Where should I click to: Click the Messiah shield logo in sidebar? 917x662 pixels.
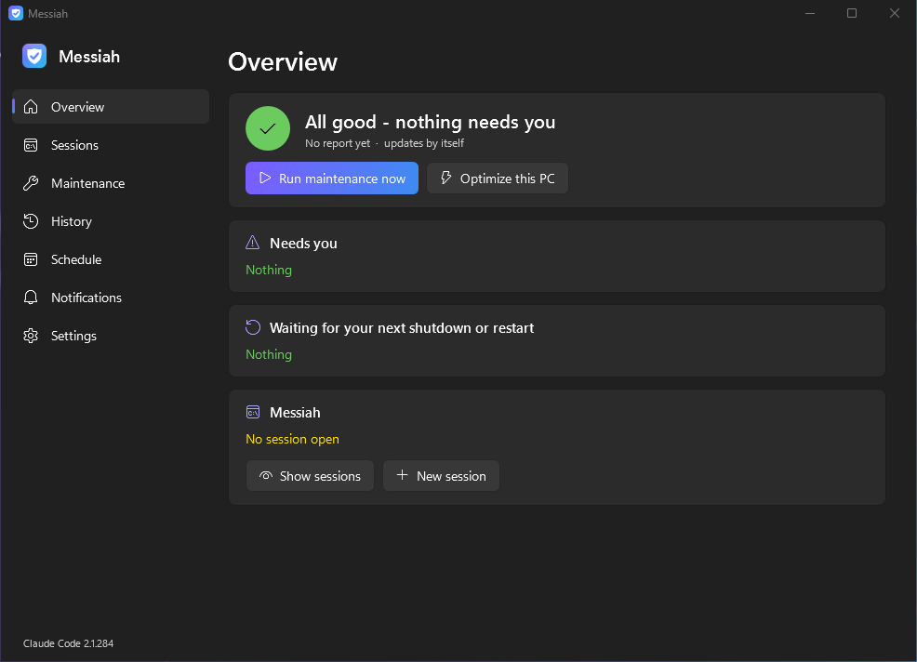click(34, 56)
